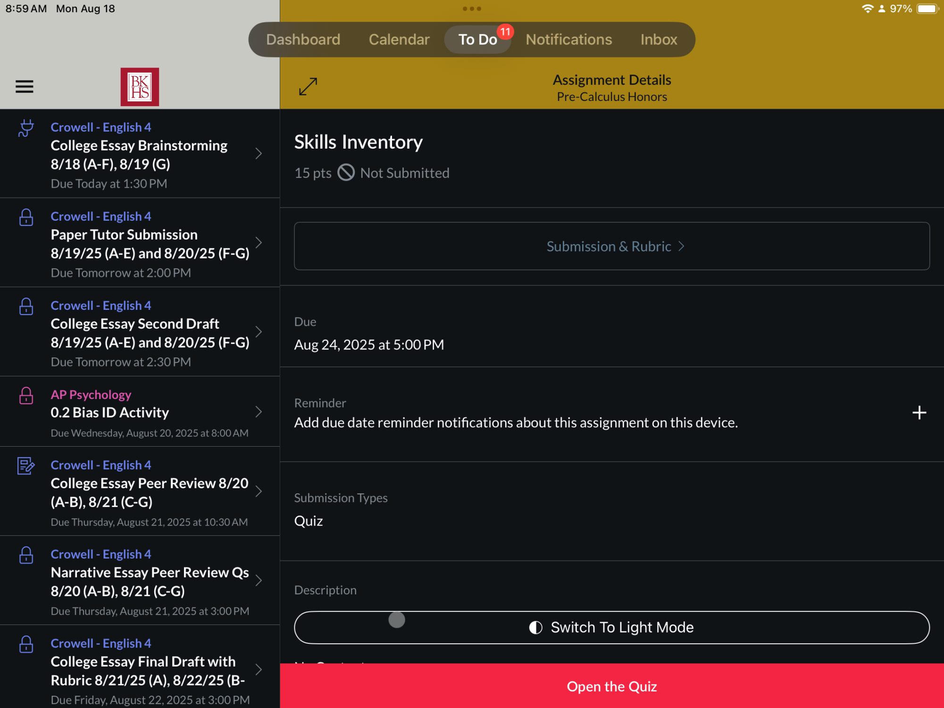Open the Notifications tab

tap(569, 40)
